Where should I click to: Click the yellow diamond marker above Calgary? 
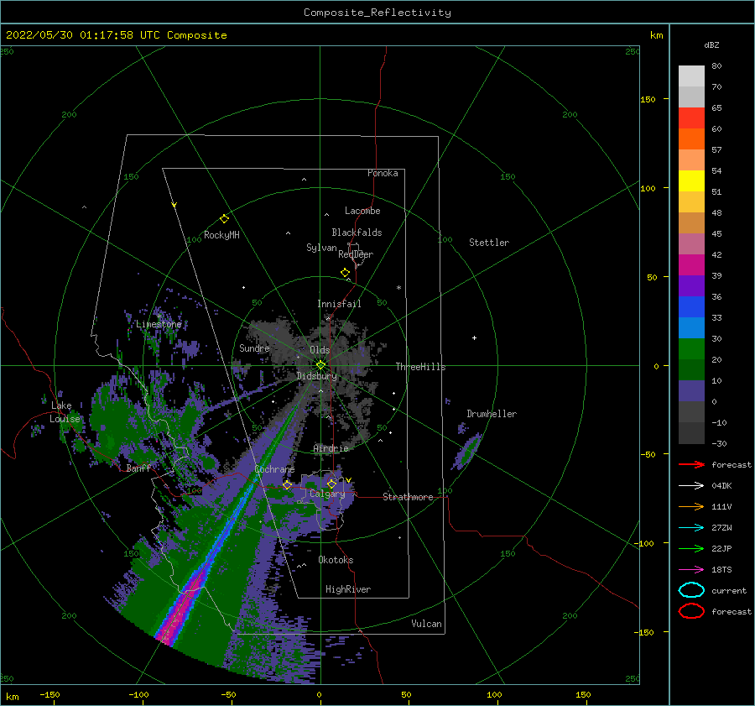pos(331,484)
